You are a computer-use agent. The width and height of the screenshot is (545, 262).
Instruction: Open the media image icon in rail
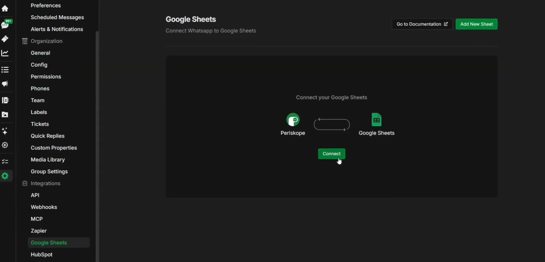tap(5, 115)
